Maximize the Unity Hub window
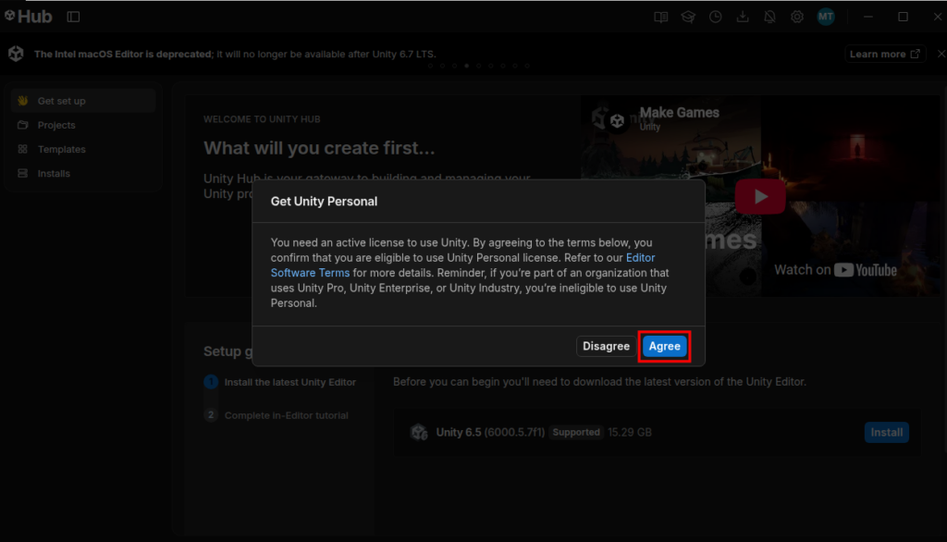Screen dimensions: 947x542 [x=903, y=17]
